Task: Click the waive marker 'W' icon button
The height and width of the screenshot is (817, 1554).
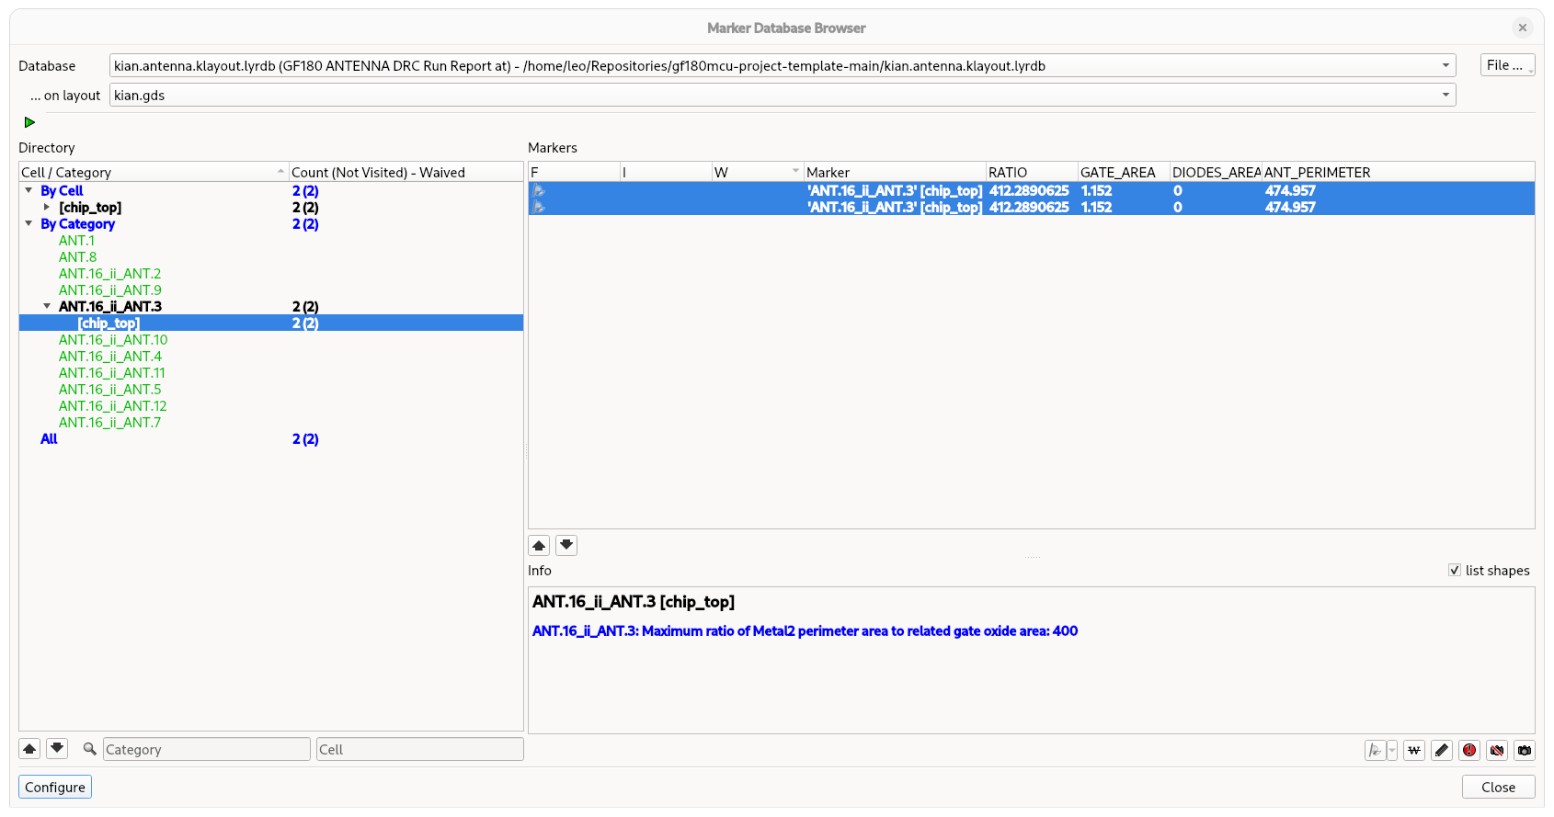Action: (1414, 750)
